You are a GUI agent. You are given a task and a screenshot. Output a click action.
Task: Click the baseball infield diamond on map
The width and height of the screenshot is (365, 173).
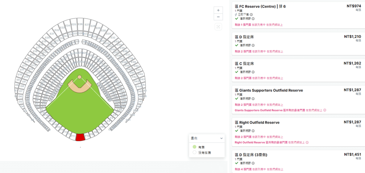pyautogui.click(x=79, y=85)
